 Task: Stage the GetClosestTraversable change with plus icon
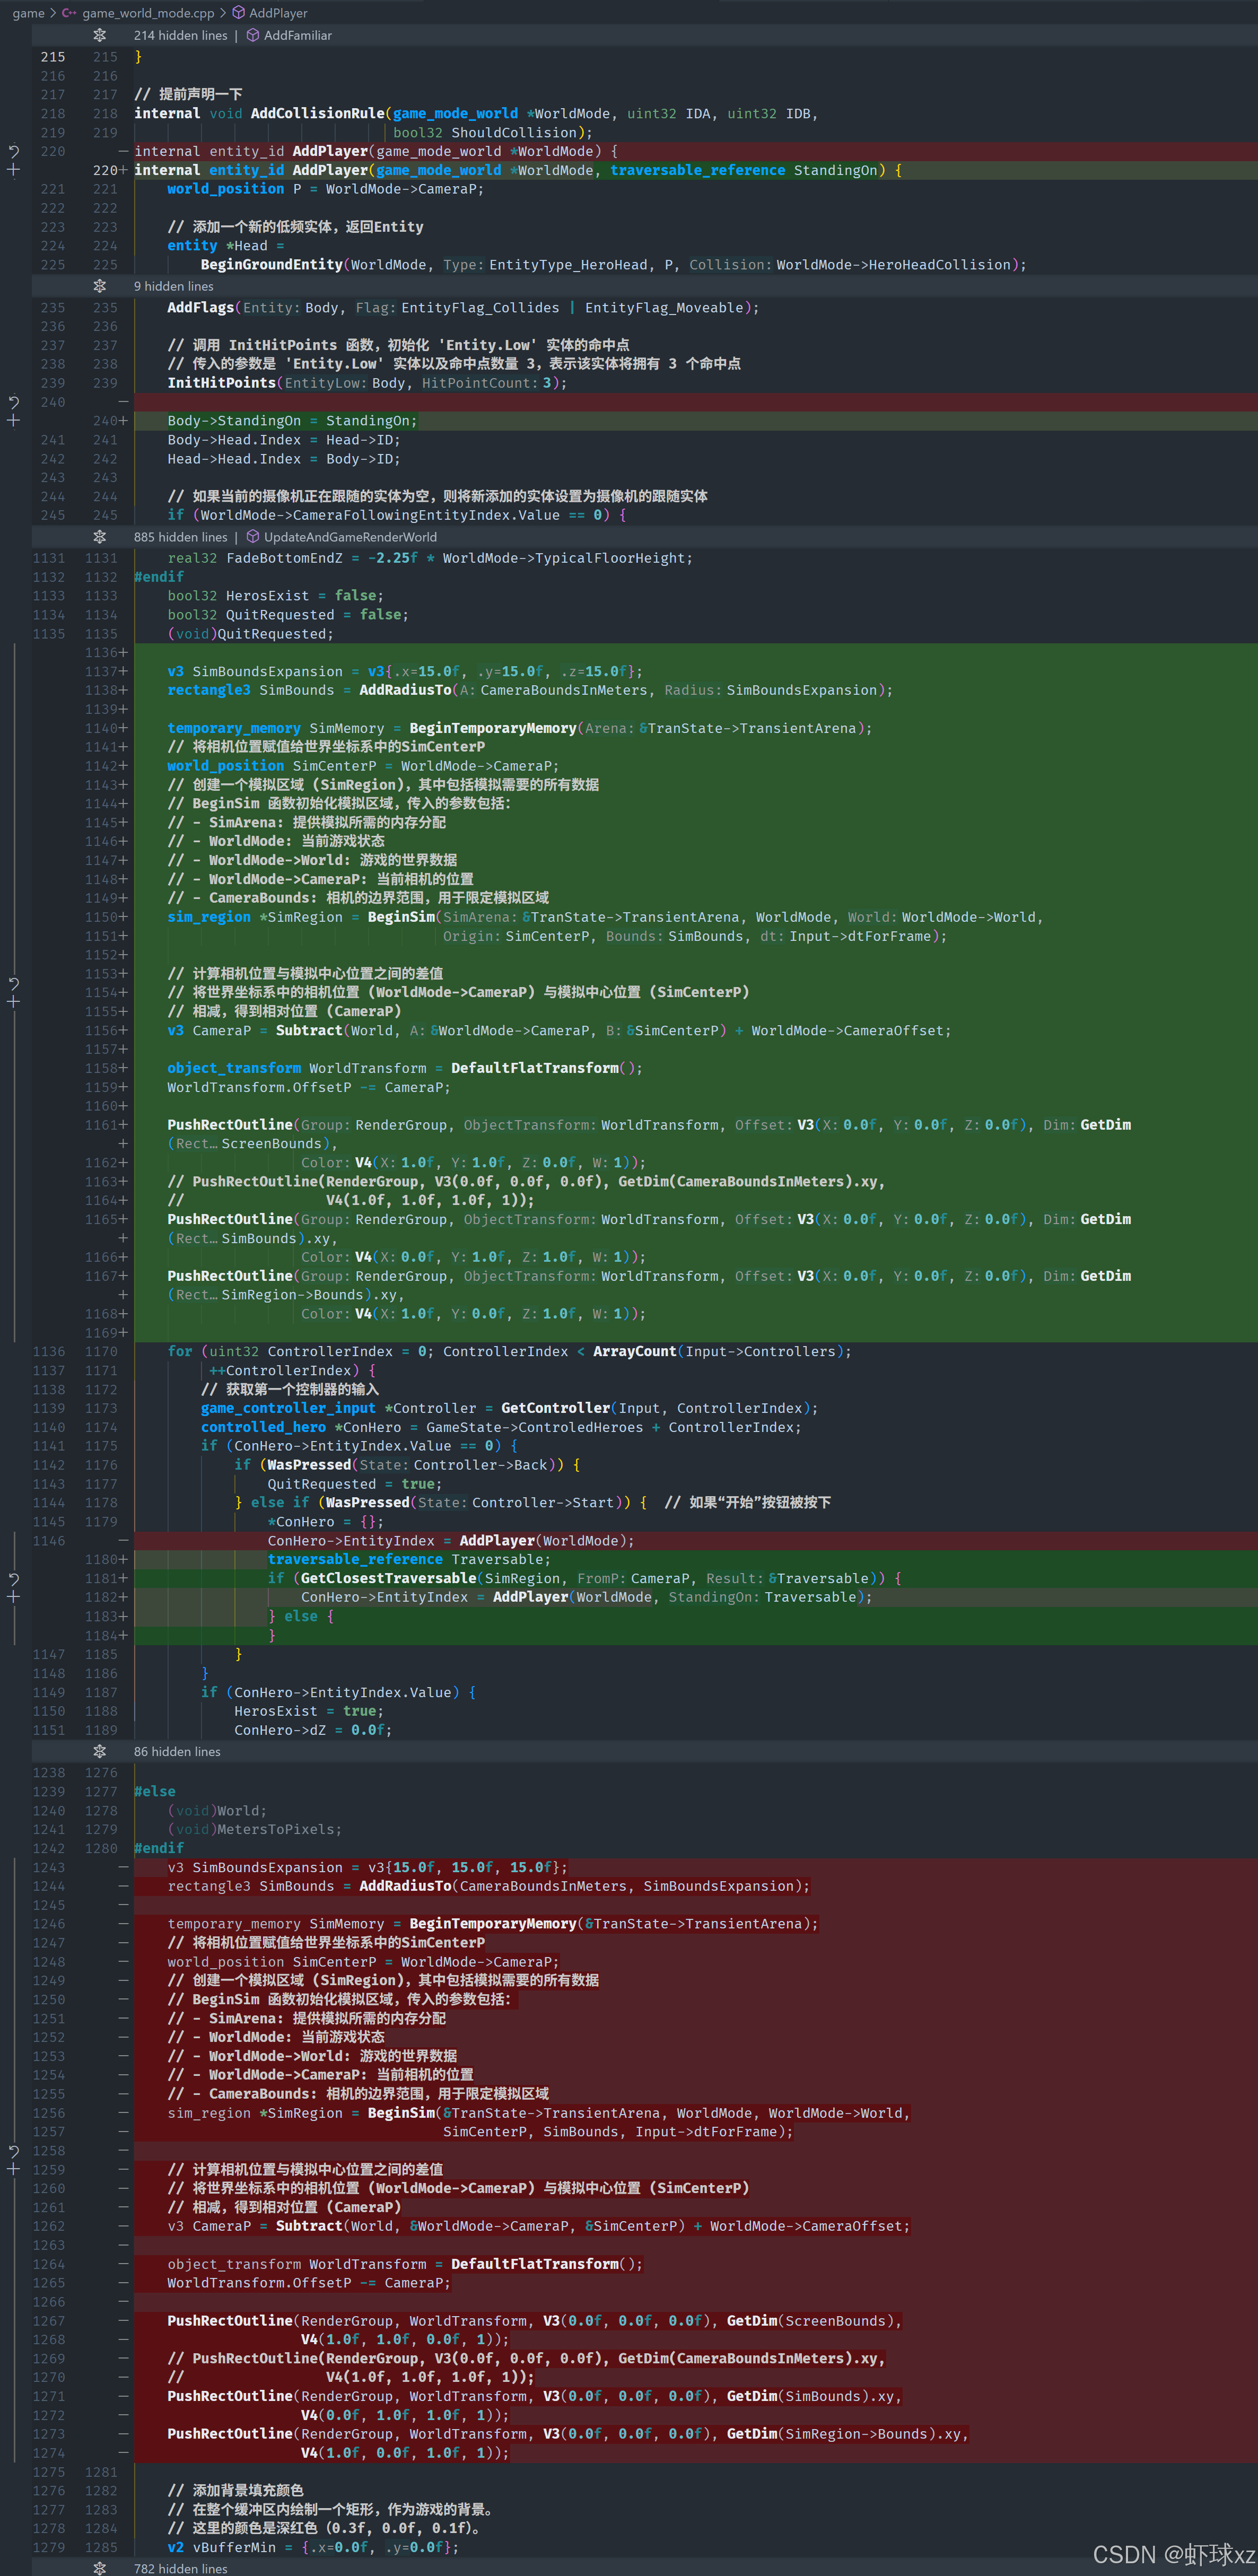(x=14, y=1597)
